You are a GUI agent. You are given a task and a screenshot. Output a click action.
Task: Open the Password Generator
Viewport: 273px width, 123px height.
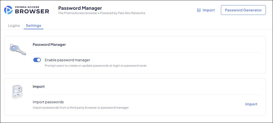243,10
